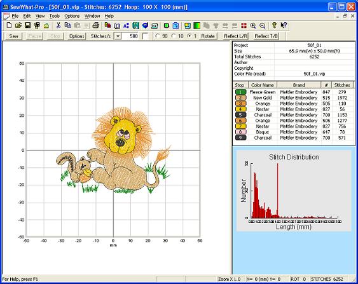The image size is (358, 284).
Task: Cut selection with the scissors icon
Action: click(59, 25)
